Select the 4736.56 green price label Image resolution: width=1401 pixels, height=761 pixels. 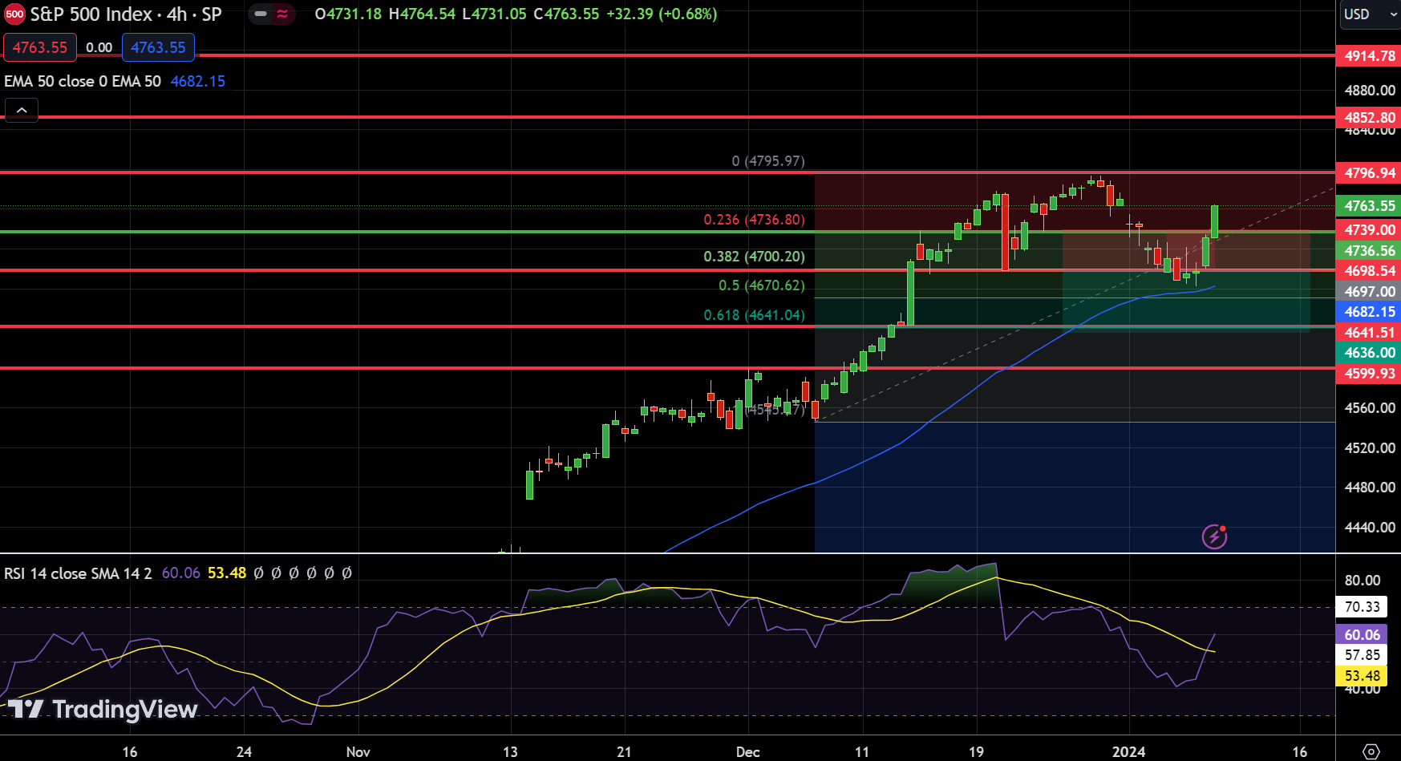click(1369, 251)
